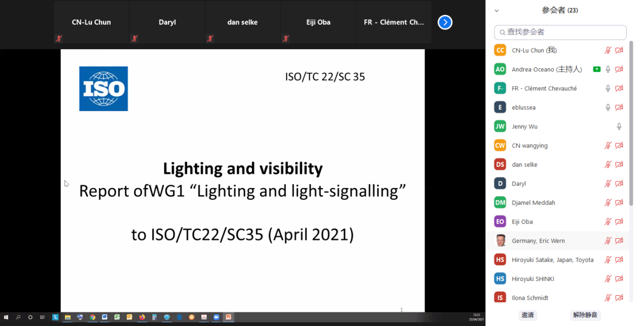
Task: Open Zoom from the Windows taskbar
Action: coord(216,317)
